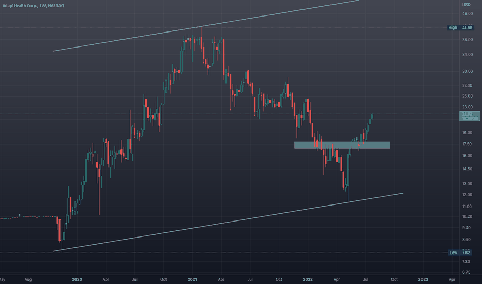This screenshot has width=482, height=284.
Task: Click the 30.00 price axis label
Action: [467, 71]
